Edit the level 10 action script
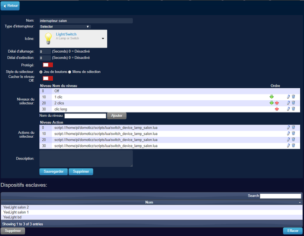The width and height of the screenshot is (304, 236). coord(288,133)
